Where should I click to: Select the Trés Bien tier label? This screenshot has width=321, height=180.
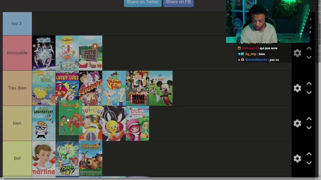[x=17, y=88]
